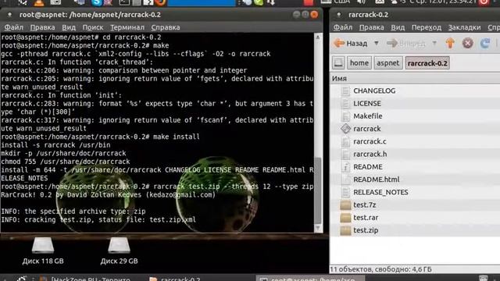Click status text '11 объектов, свободно: 4,6 ГБ'
500x281 pixels.
[380, 269]
